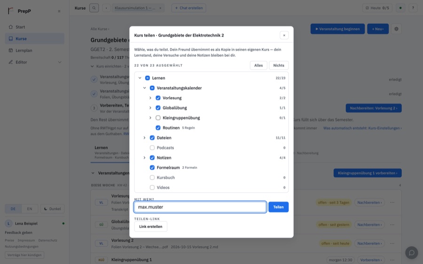This screenshot has width=423, height=264.
Task: Open Lernplan in the sidebar
Action: coord(34,50)
